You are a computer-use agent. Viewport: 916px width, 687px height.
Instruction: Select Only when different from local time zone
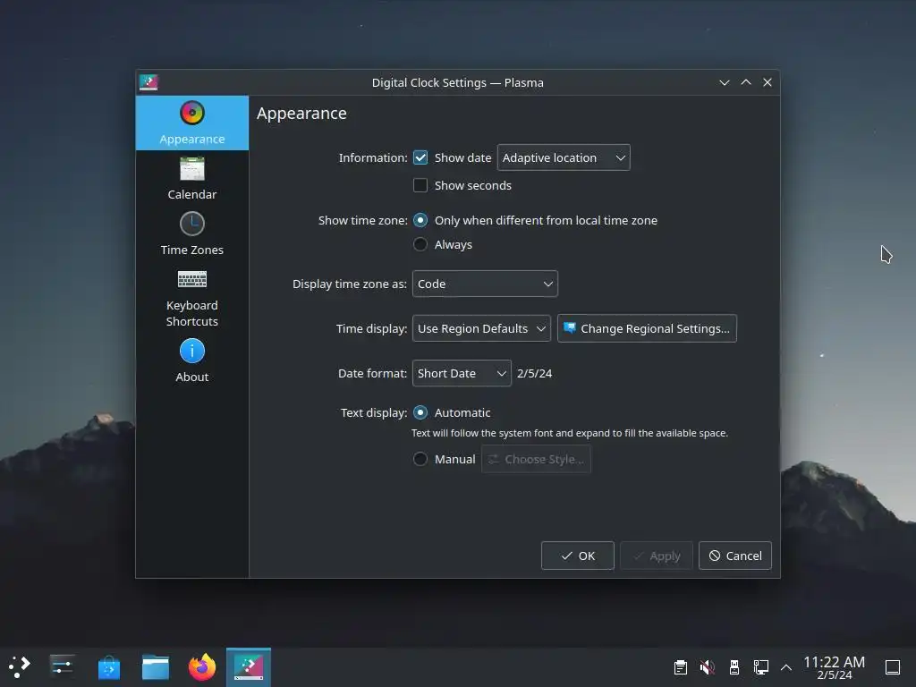tap(420, 220)
